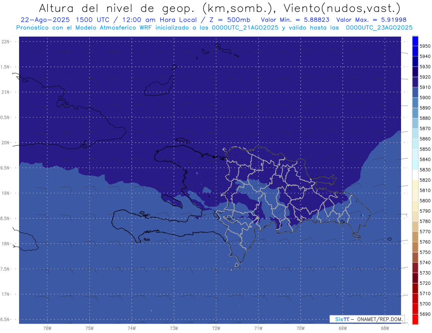Viewport: 432px width, 333px height.
Task: Click the date text '22-Ago-2025'
Action: [x=45, y=20]
